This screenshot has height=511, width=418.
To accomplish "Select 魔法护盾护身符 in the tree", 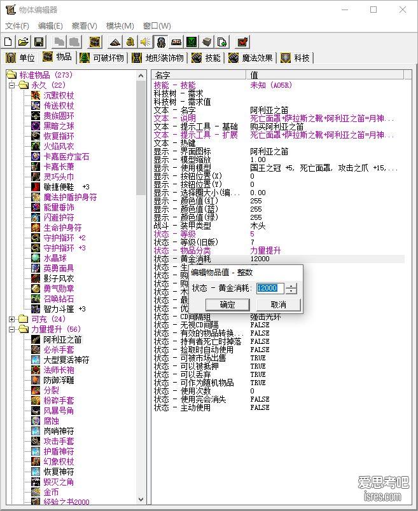I will tap(70, 197).
